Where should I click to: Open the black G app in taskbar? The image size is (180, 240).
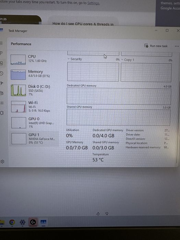(33, 222)
